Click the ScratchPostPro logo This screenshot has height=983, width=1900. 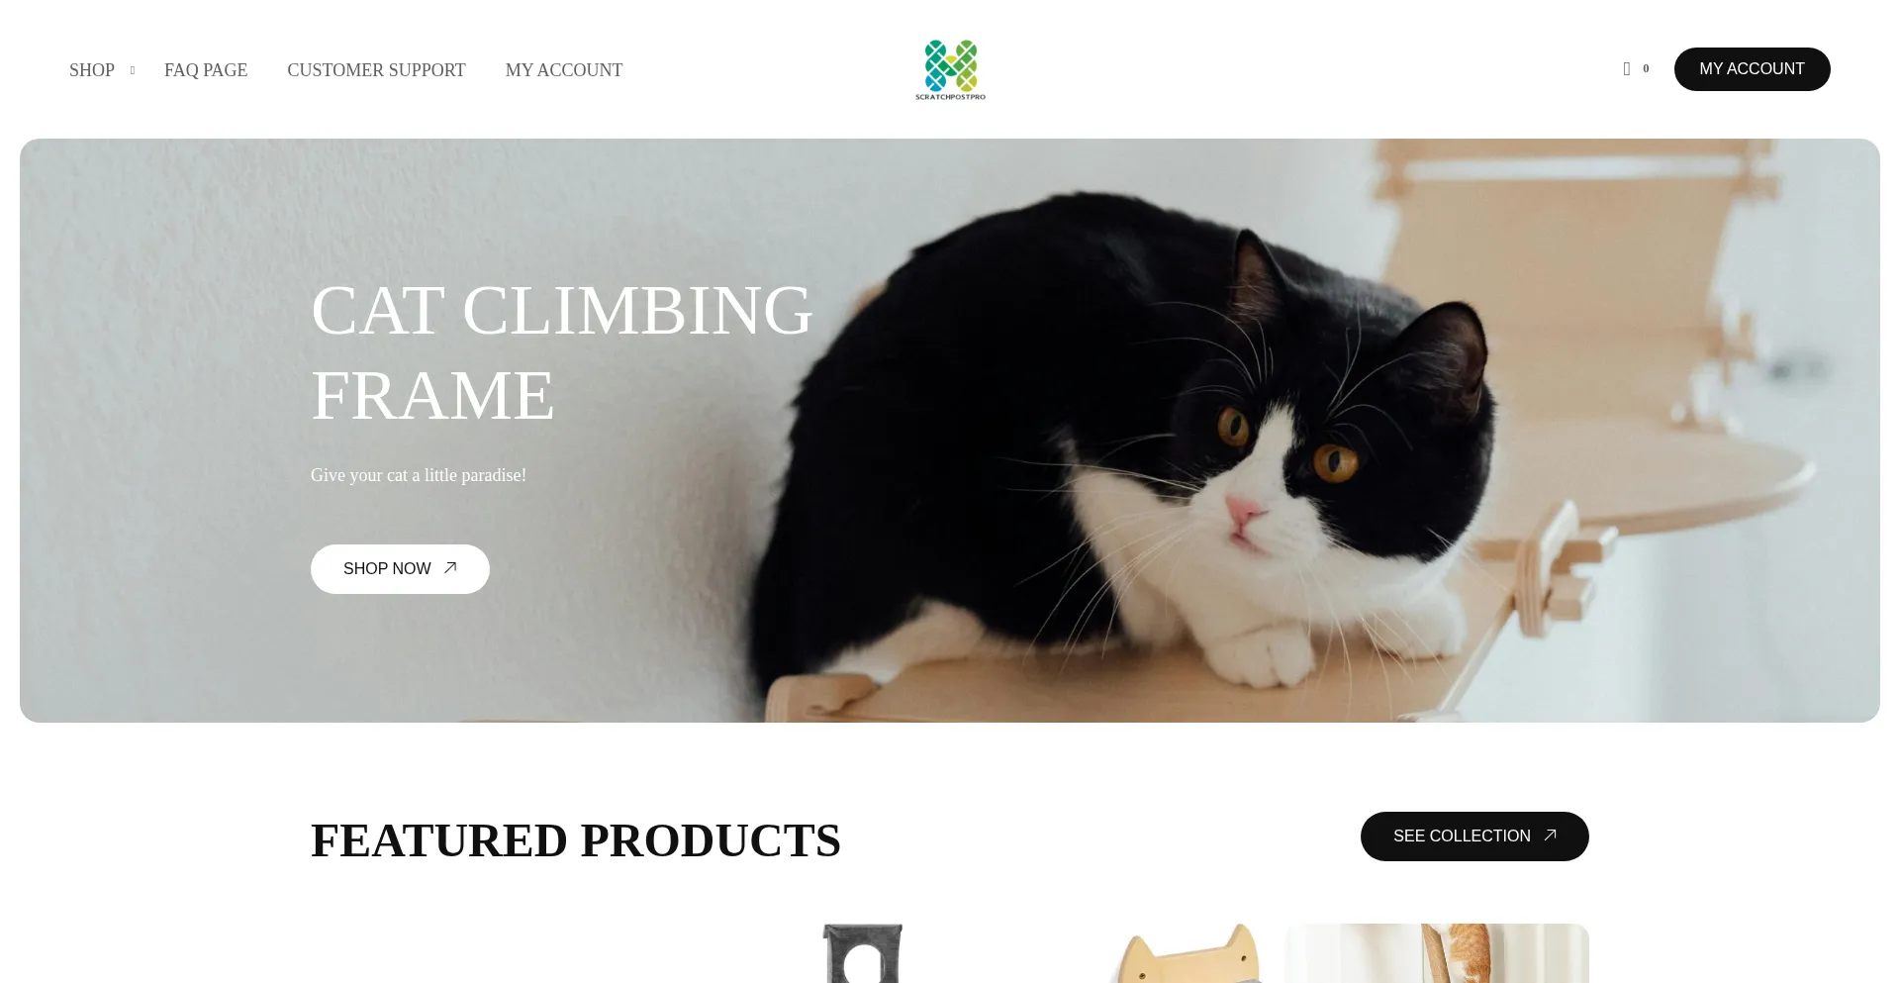pos(950,69)
